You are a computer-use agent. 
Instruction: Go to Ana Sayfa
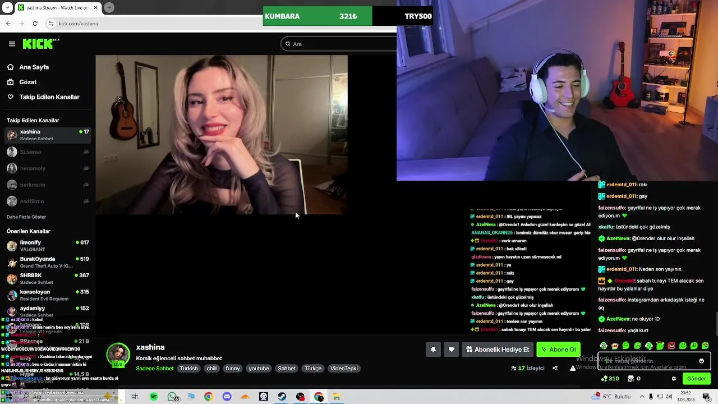point(34,67)
